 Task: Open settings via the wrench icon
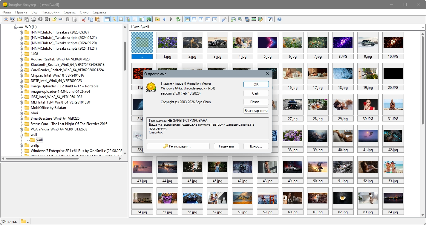[224, 19]
